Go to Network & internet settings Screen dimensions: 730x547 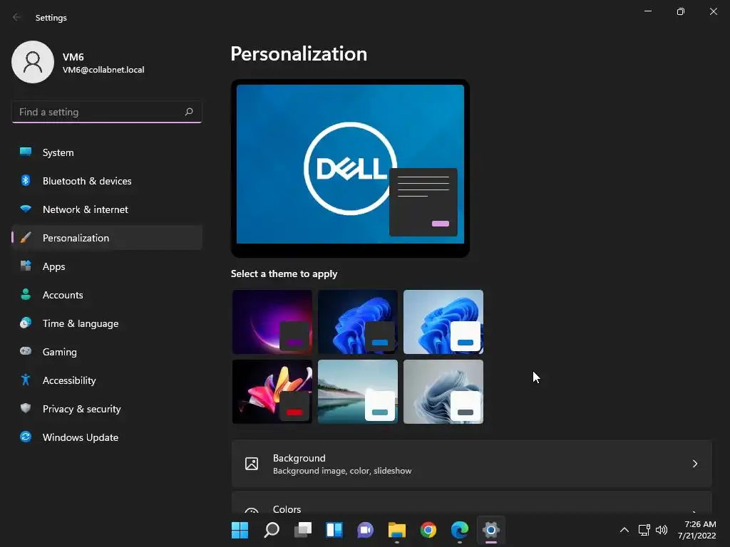[107, 209]
